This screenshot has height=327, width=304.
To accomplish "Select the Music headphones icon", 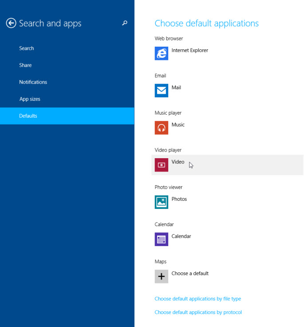I will (161, 128).
